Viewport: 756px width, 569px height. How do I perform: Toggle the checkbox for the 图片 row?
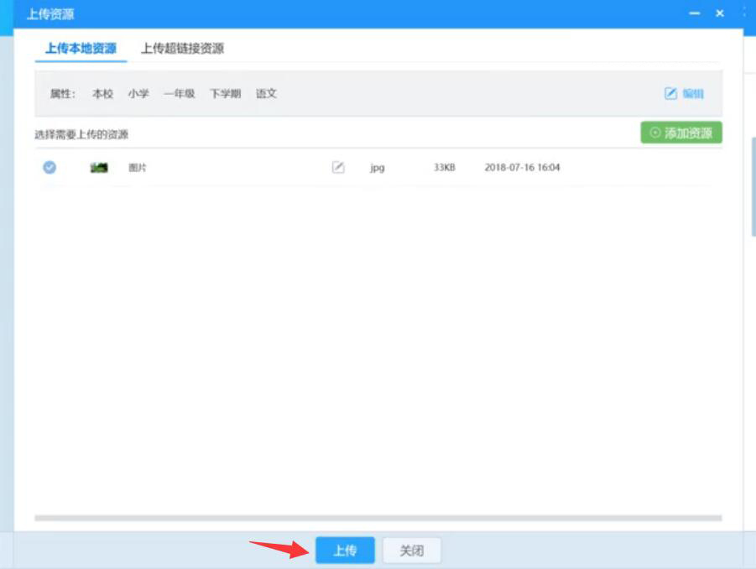pyautogui.click(x=50, y=167)
